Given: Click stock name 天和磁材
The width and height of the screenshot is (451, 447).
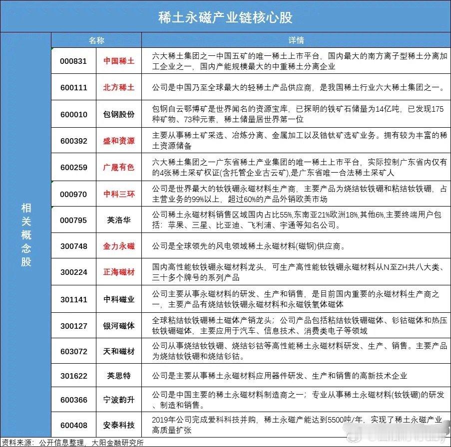Looking at the screenshot, I should (119, 351).
